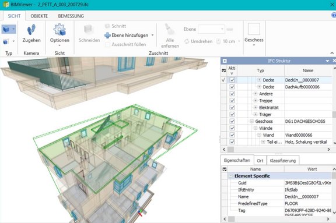
Task: Click IFC tree horizontal scrollbar right arrow
Action: [329, 149]
